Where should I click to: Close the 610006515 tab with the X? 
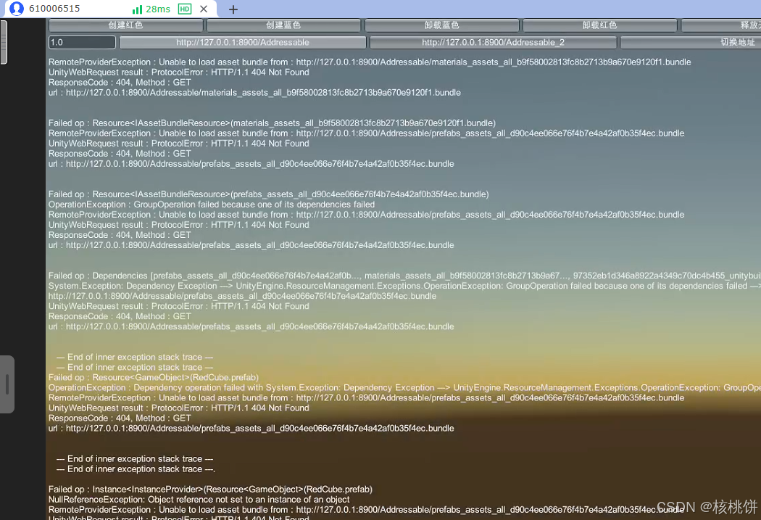pos(204,9)
